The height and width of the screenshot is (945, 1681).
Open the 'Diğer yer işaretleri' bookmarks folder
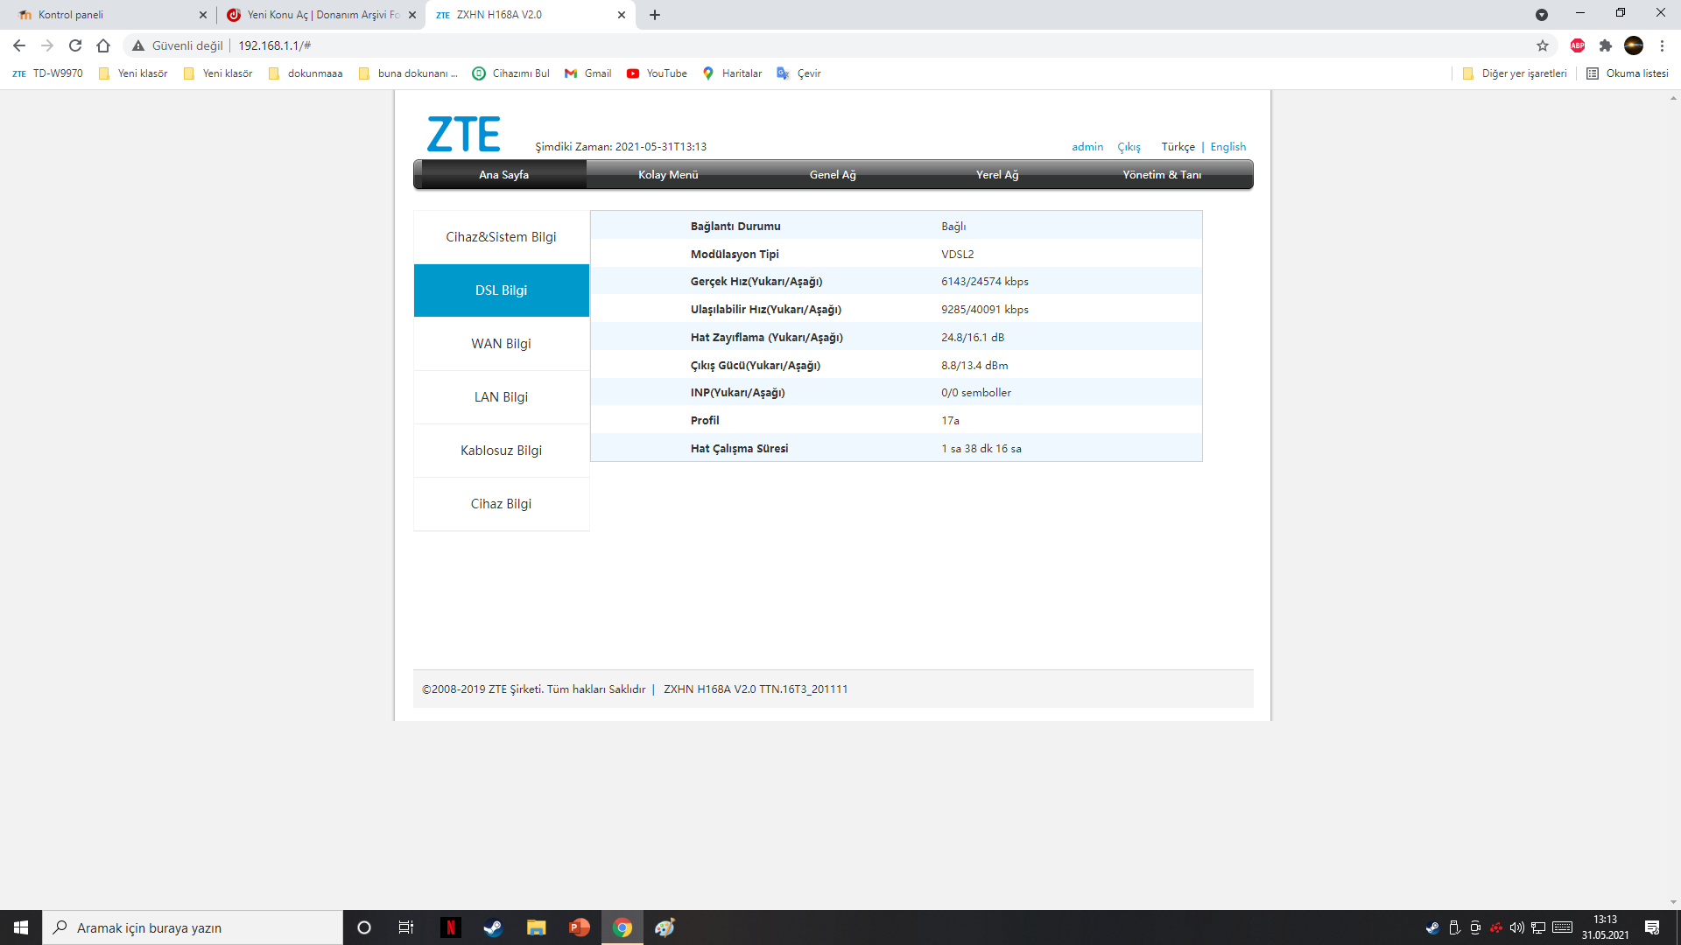(x=1515, y=73)
